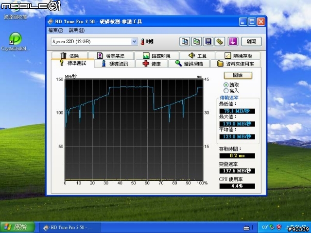
Task: Click the HD Tune title bar icon
Action: [x=51, y=21]
